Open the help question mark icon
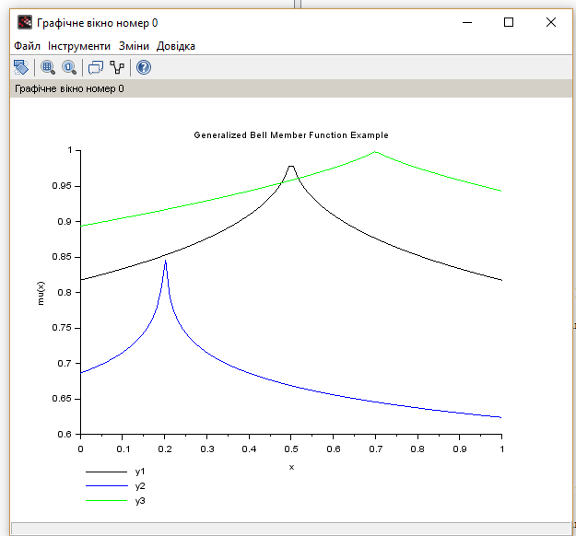This screenshot has width=576, height=536. [144, 67]
